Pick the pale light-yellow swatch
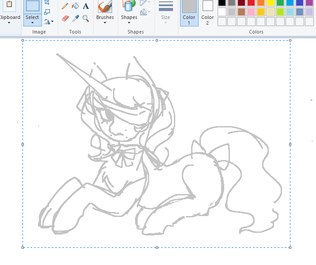 click(271, 12)
